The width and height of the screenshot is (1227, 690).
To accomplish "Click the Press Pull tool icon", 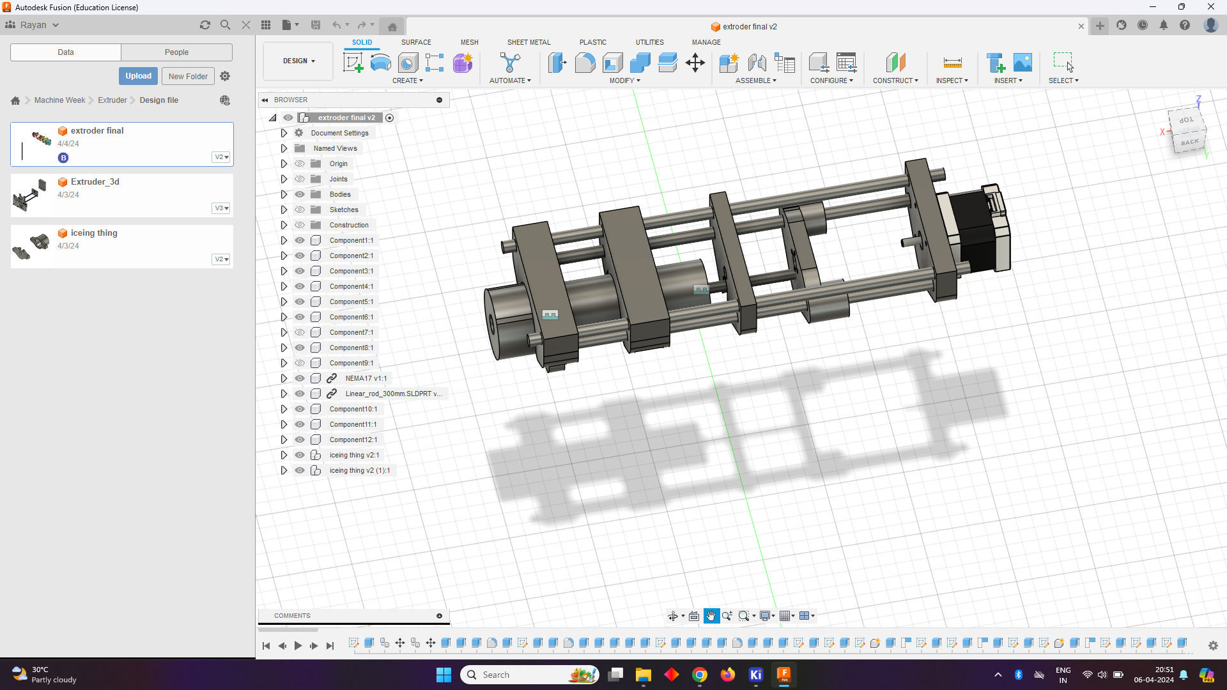I will 557,63.
